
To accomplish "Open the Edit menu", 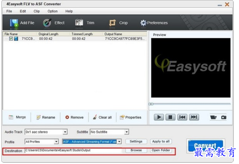I will tap(23, 11).
